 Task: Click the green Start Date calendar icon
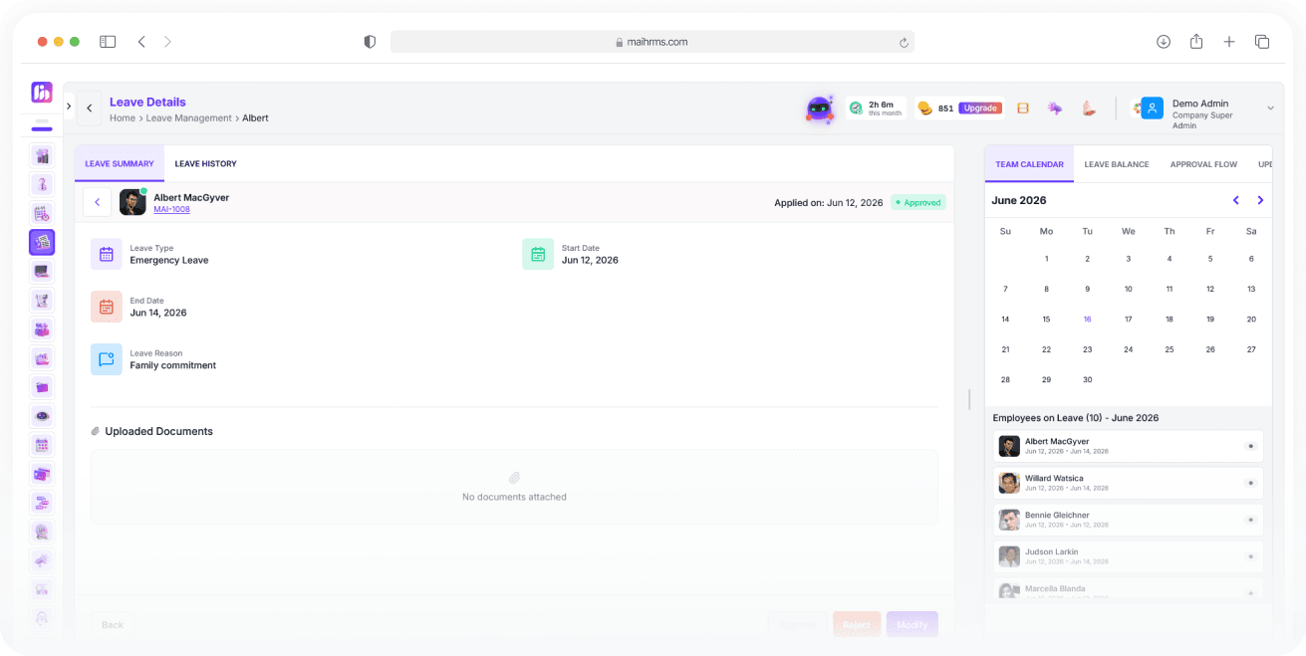538,254
